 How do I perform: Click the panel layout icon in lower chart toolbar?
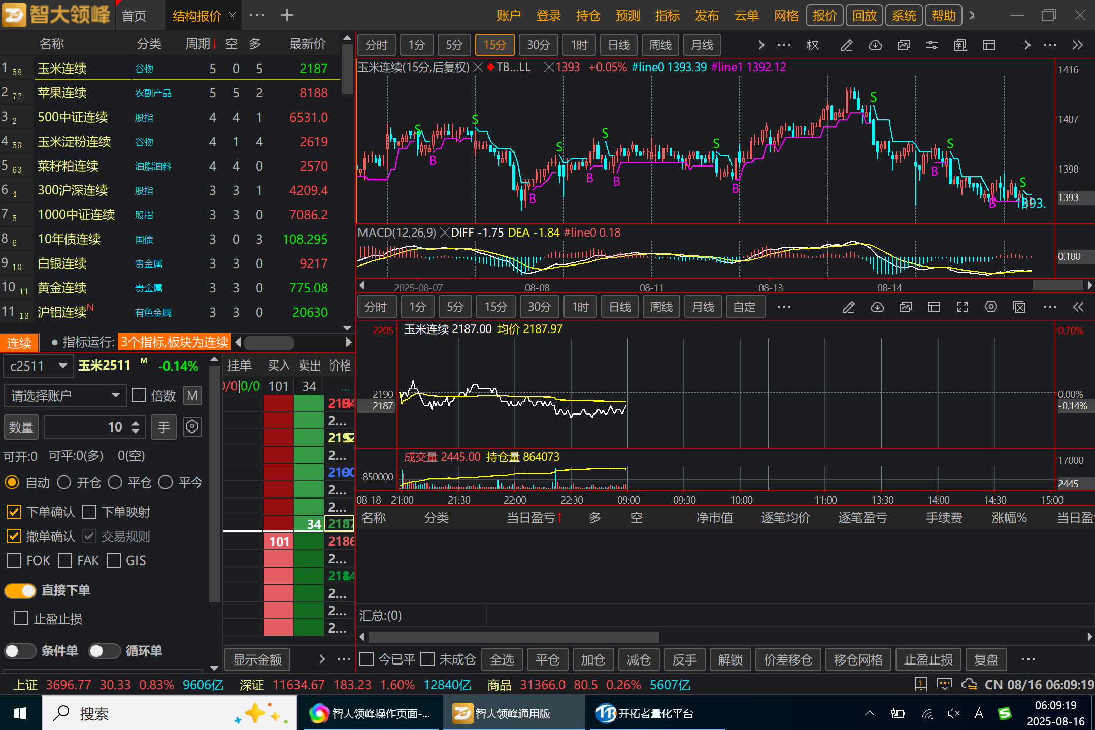[x=934, y=307]
